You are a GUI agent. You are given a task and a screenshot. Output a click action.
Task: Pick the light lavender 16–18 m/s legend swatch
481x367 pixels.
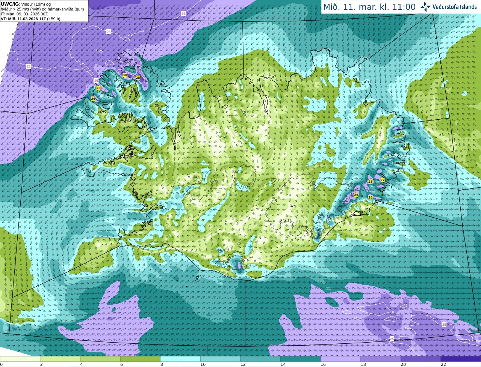pyautogui.click(x=340, y=359)
